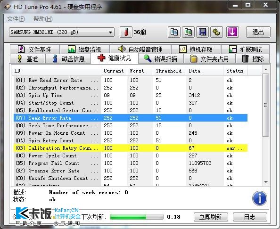The height and width of the screenshot is (229, 280).
Task: Open options with the tools icon
Action: coord(216,32)
